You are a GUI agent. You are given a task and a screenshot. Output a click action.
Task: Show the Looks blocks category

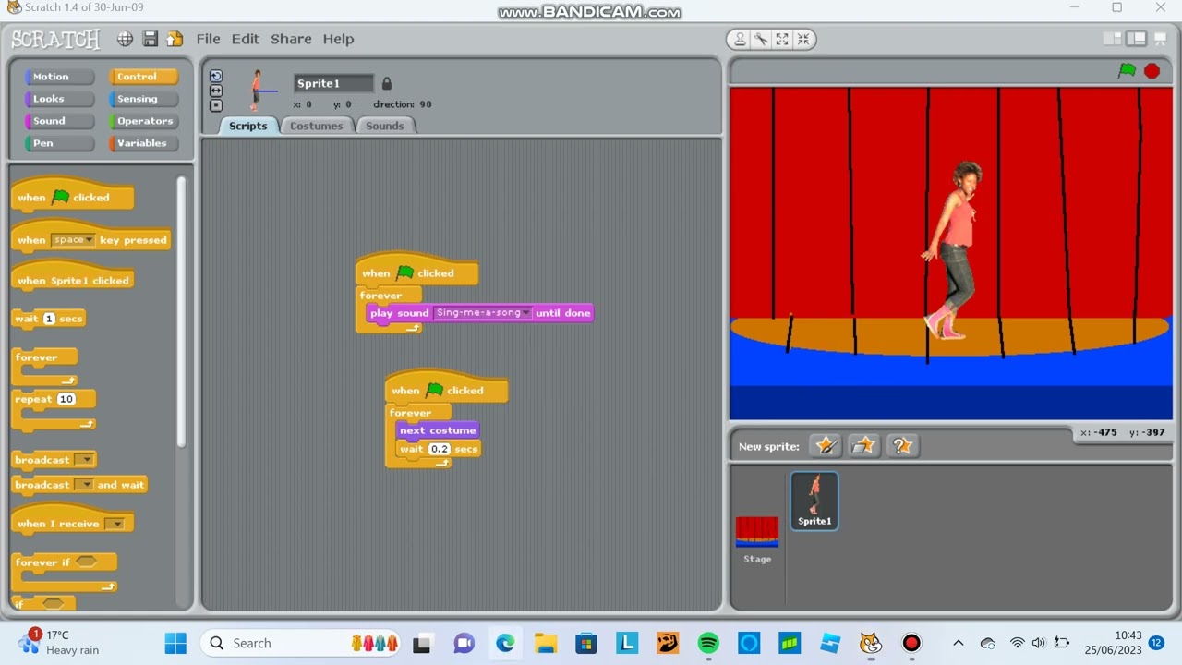click(x=60, y=99)
